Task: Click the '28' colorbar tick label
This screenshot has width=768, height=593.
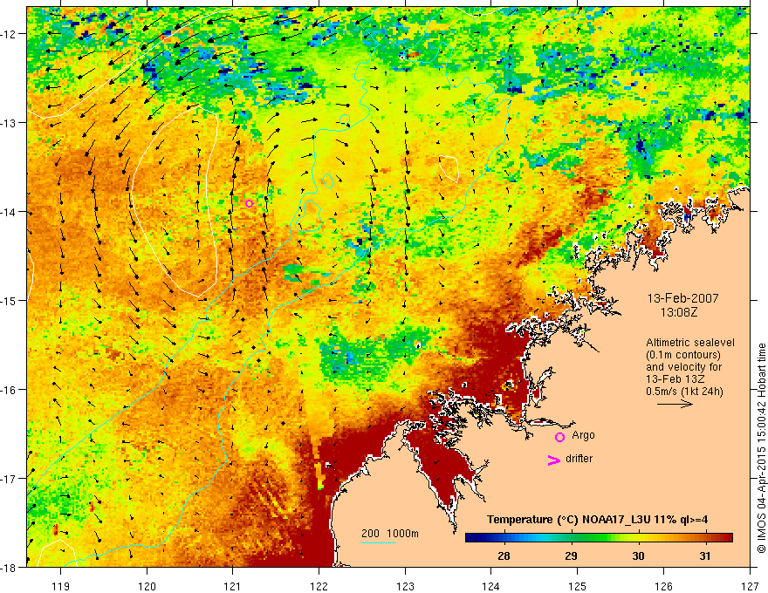Action: (504, 556)
